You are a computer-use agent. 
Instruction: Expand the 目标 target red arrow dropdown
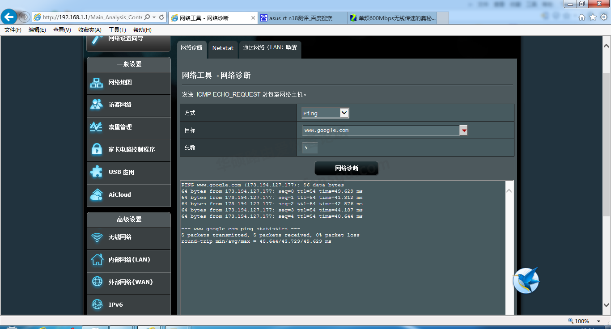[464, 130]
